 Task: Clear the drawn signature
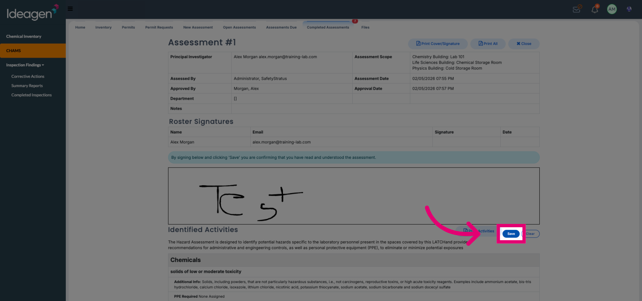coord(530,234)
